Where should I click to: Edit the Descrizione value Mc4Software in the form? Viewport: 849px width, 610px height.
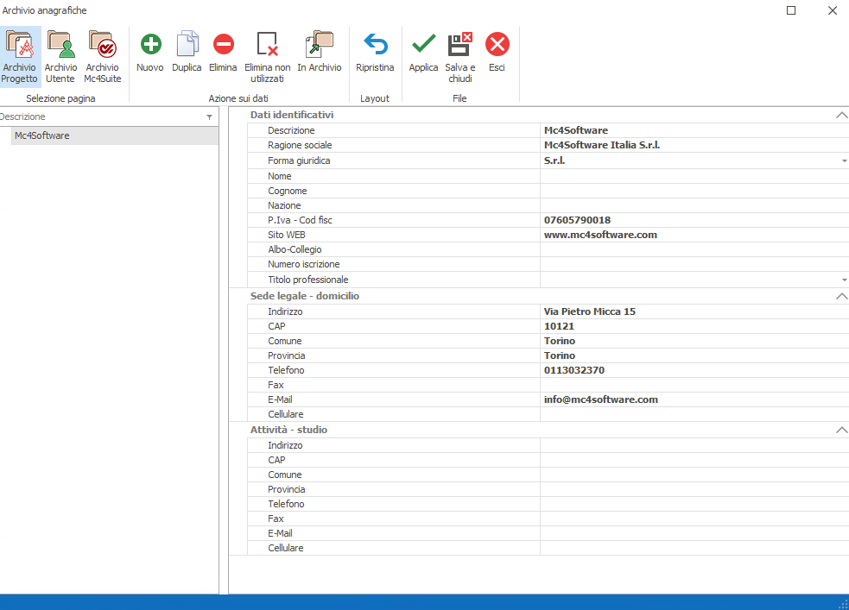click(694, 130)
